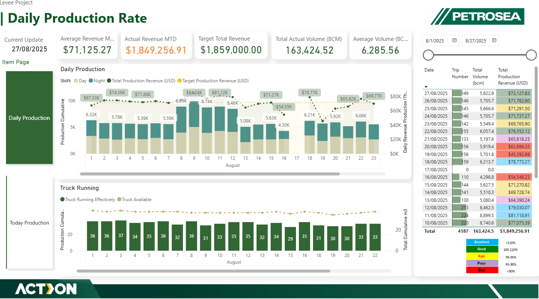Sort table by Date column header
Screen dimensions: 539x299
point(429,70)
